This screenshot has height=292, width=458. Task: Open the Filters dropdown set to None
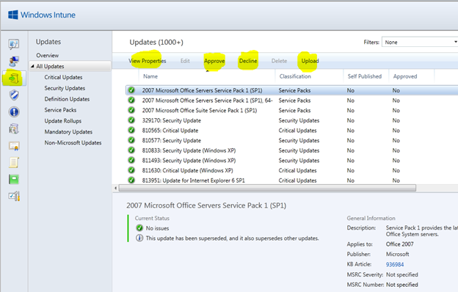point(420,43)
